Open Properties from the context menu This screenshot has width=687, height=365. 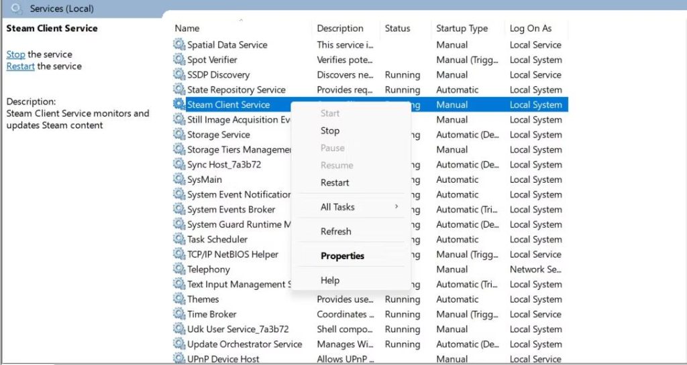pos(342,256)
